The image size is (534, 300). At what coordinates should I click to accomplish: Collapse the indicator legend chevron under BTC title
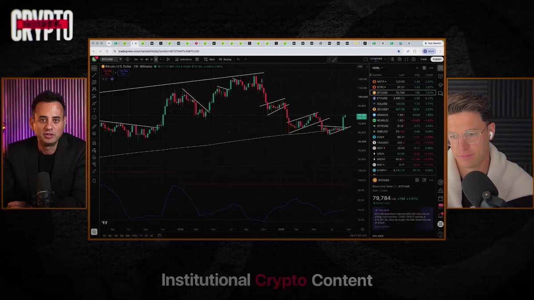(105, 79)
